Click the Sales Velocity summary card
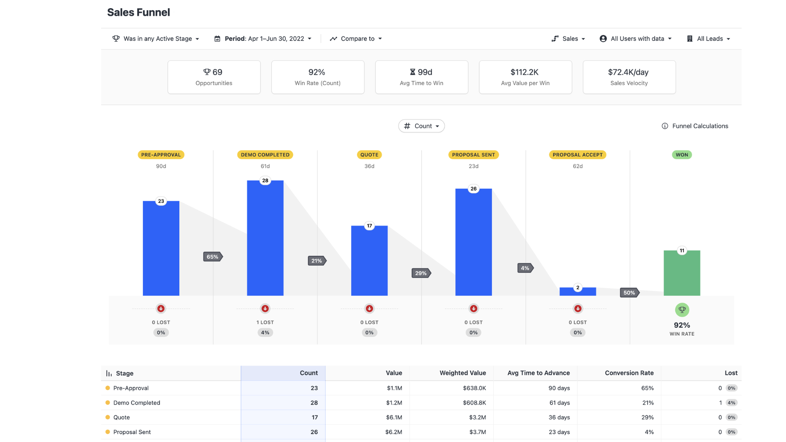This screenshot has height=442, width=786. [629, 77]
